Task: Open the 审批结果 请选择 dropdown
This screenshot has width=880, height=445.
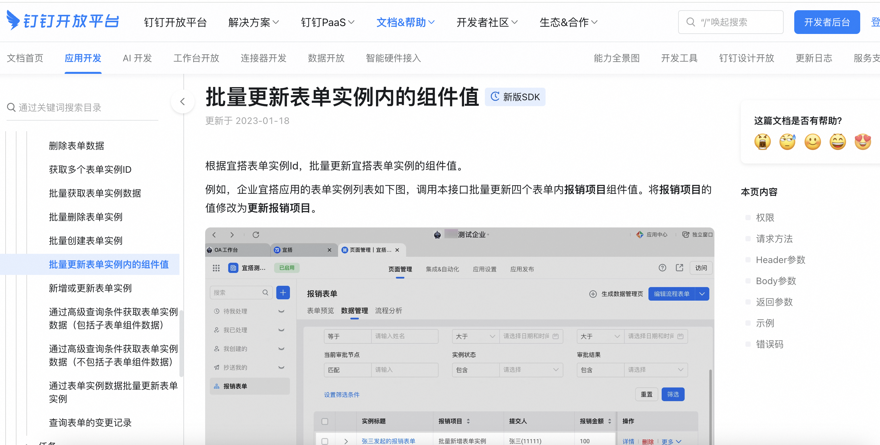Action: coord(656,370)
